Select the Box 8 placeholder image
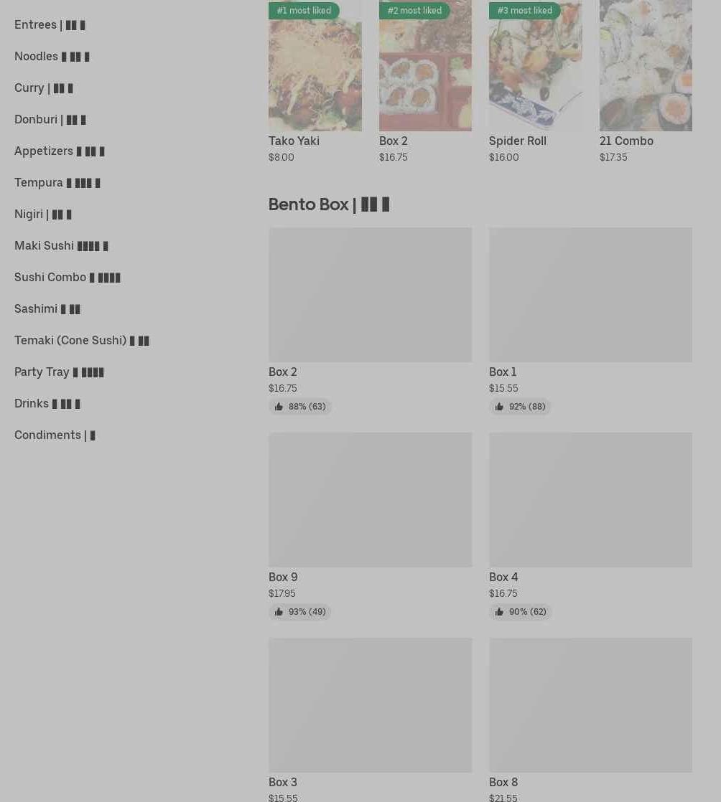The width and height of the screenshot is (721, 802). (x=590, y=705)
